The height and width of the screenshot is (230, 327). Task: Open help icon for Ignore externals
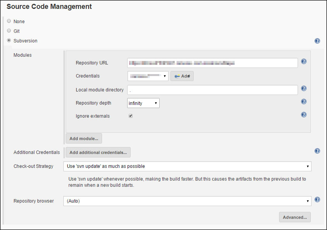pyautogui.click(x=304, y=115)
